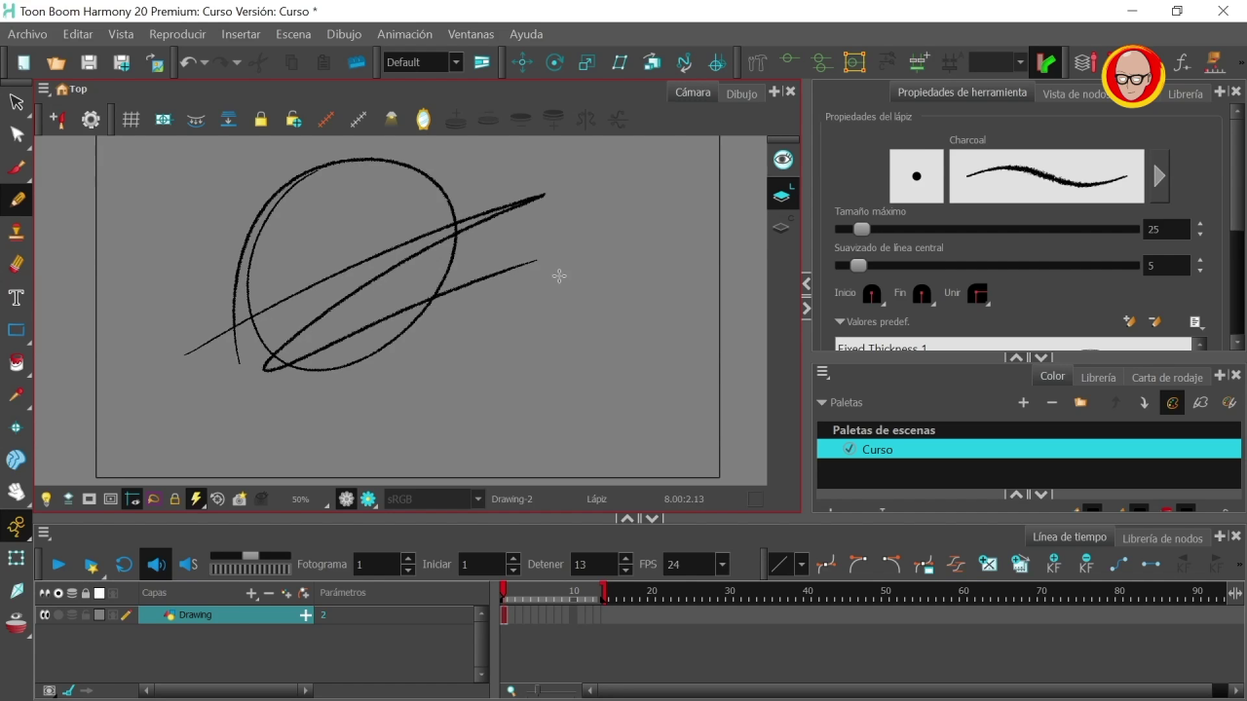The image size is (1247, 701).
Task: Click the Open folder icon
Action: tap(57, 62)
